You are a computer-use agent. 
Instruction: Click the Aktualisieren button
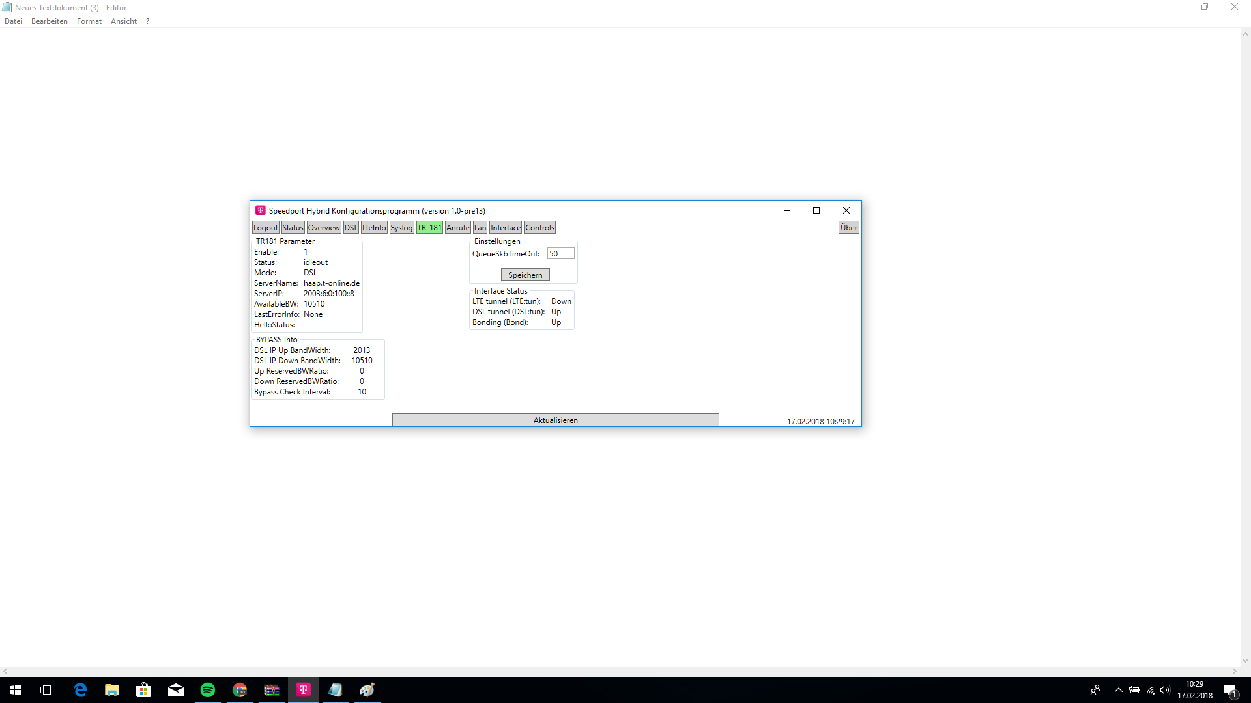coord(556,420)
